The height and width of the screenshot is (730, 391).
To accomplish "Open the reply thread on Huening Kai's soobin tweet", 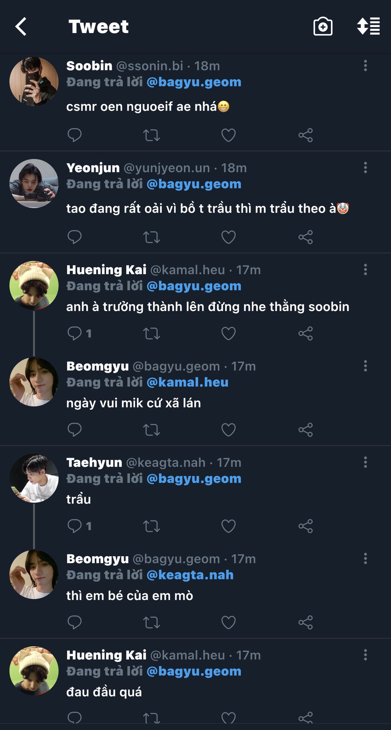I will point(79,333).
